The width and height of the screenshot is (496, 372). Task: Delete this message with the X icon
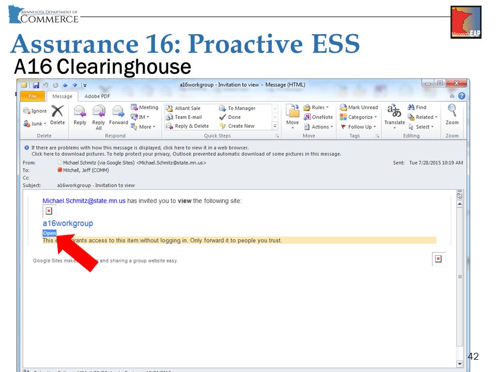tap(57, 115)
